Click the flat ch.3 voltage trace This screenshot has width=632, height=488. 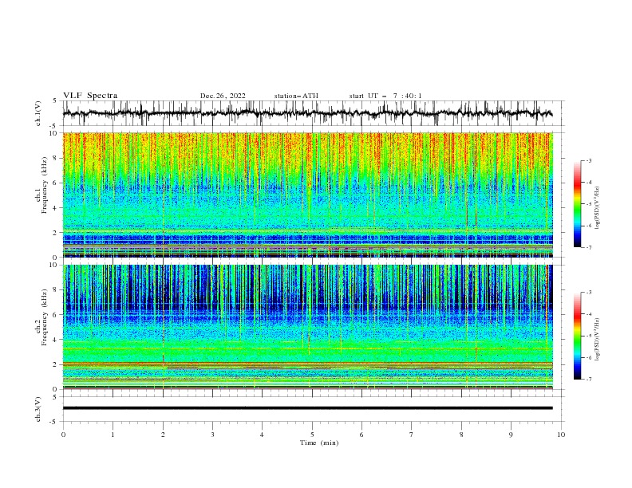307,408
